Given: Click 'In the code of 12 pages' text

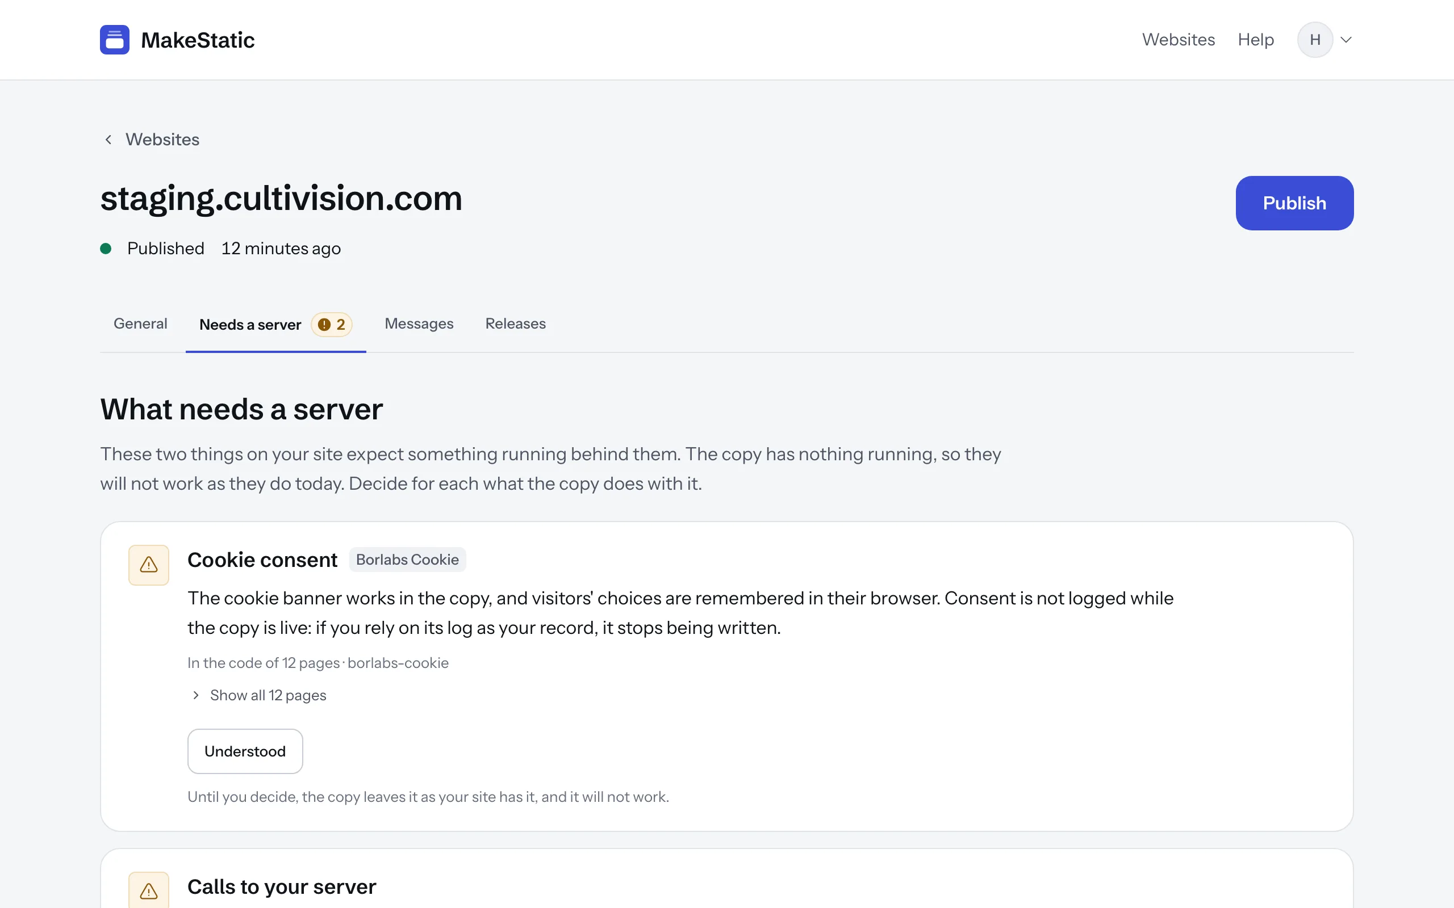Looking at the screenshot, I should 264,663.
